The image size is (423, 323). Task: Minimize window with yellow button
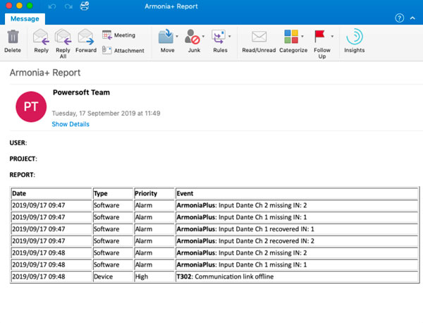[x=20, y=6]
